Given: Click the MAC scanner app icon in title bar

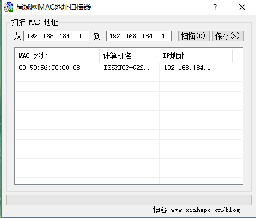Looking at the screenshot, I should tap(8, 7).
